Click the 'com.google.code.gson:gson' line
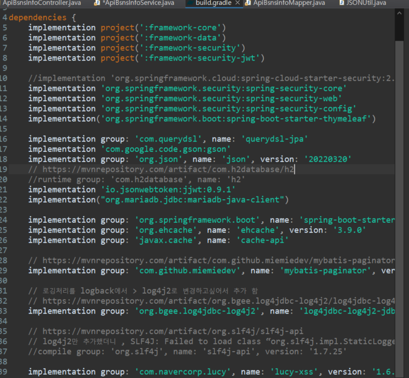This screenshot has height=378, width=409. [x=129, y=149]
